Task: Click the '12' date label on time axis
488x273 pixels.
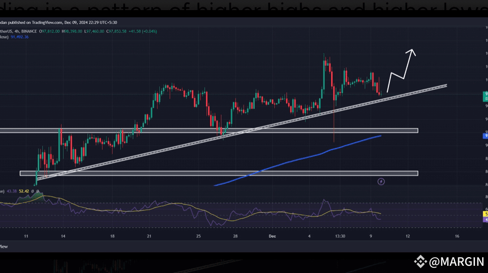Action: coord(408,236)
